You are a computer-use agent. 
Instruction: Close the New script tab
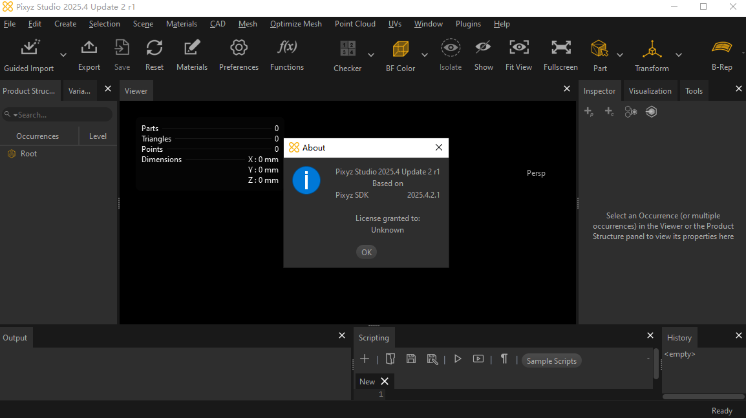(x=385, y=381)
